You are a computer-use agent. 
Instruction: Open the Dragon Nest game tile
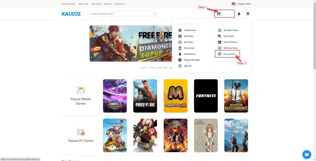pyautogui.click(x=145, y=135)
